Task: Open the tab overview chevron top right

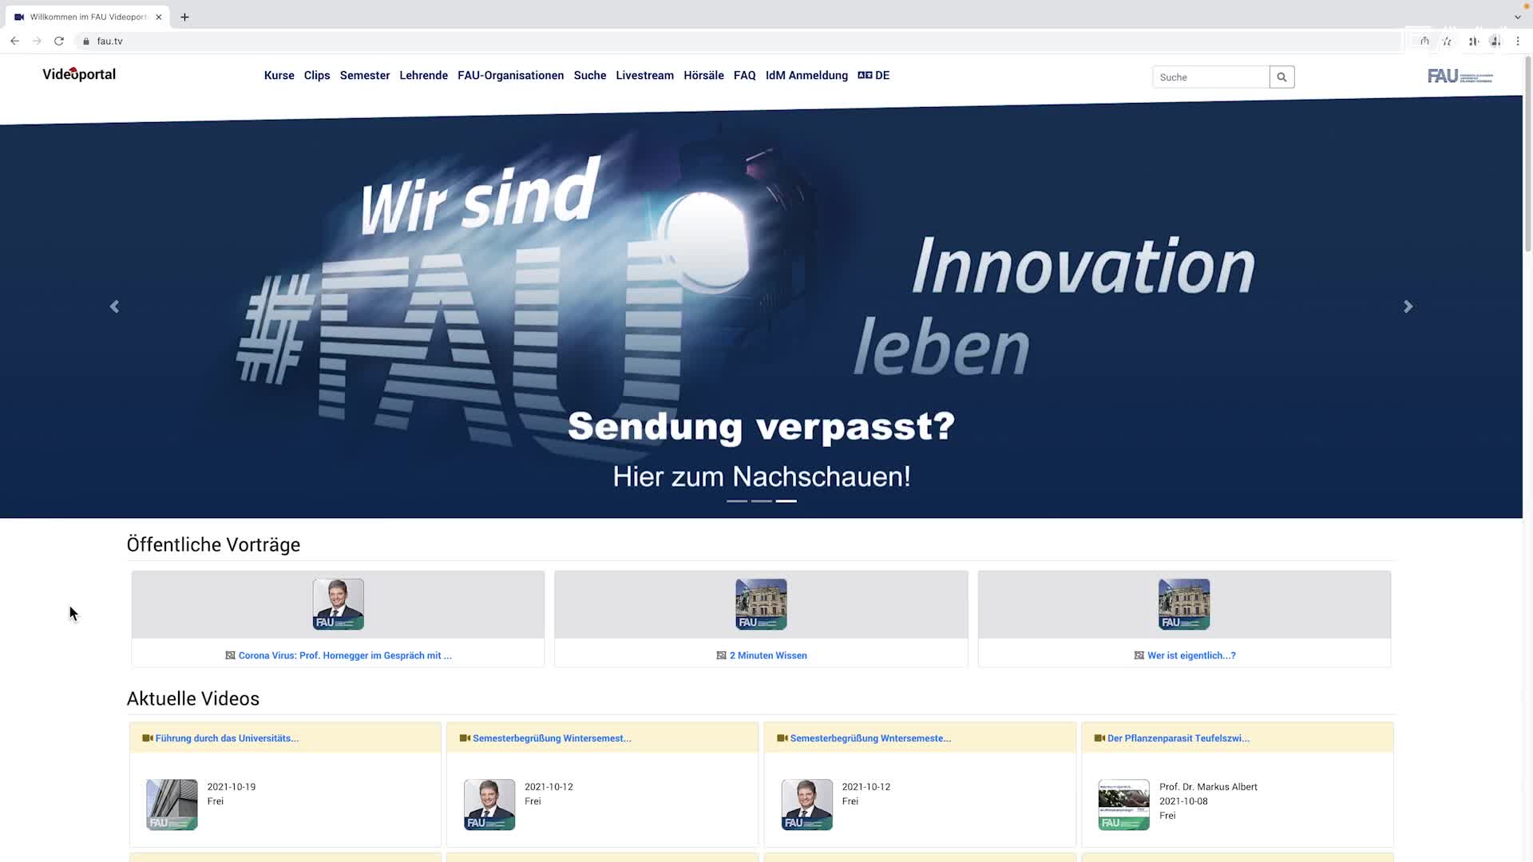Action: click(x=1518, y=17)
